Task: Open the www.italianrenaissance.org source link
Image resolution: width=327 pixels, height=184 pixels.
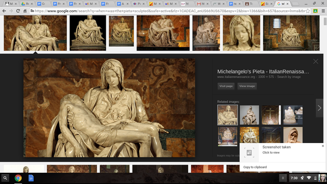Action: point(236,77)
